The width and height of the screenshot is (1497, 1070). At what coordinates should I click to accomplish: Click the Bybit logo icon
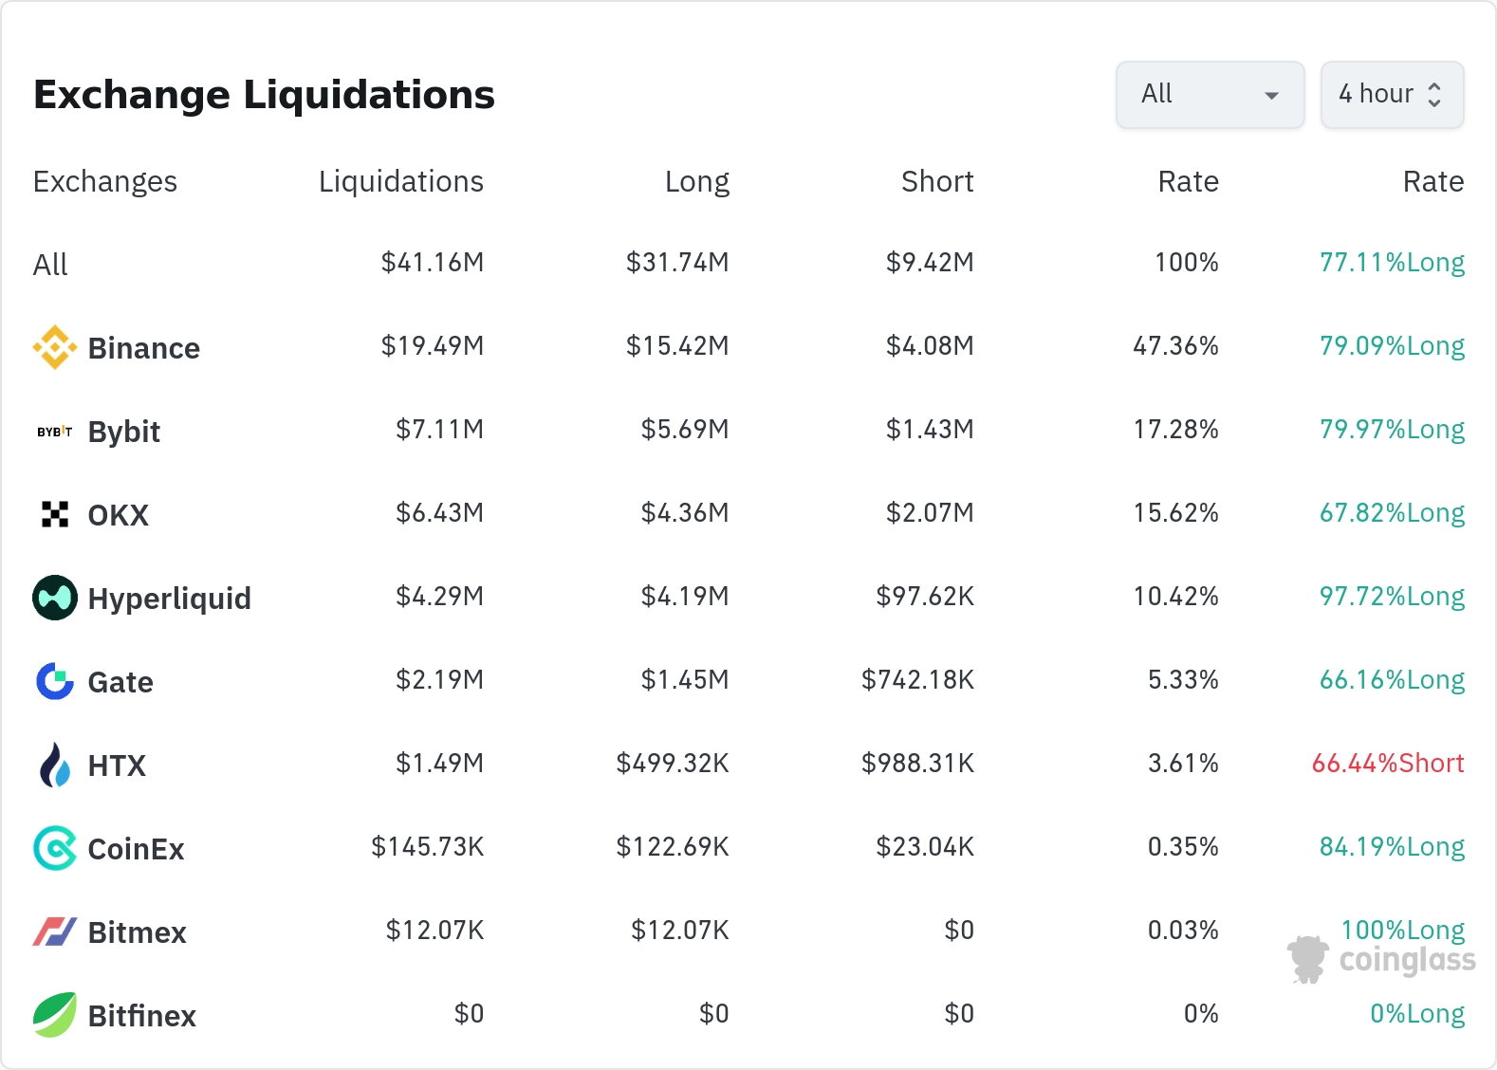55,432
